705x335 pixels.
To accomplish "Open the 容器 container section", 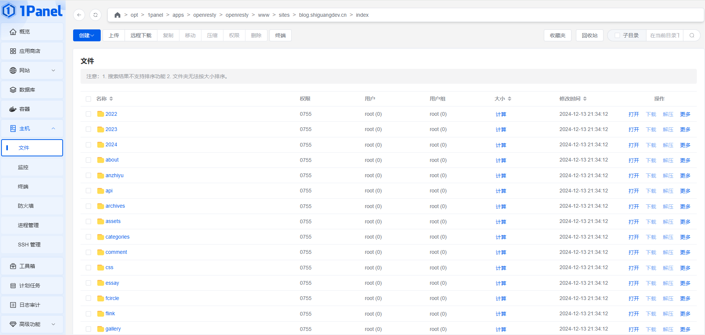I will pyautogui.click(x=32, y=109).
